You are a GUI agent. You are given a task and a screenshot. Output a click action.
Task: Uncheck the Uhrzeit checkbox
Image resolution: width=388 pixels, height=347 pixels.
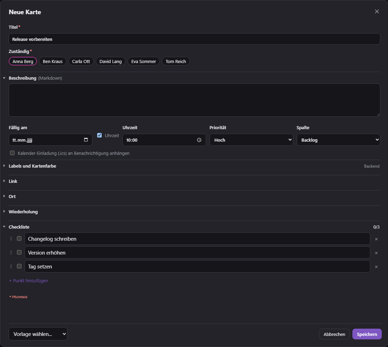[100, 135]
